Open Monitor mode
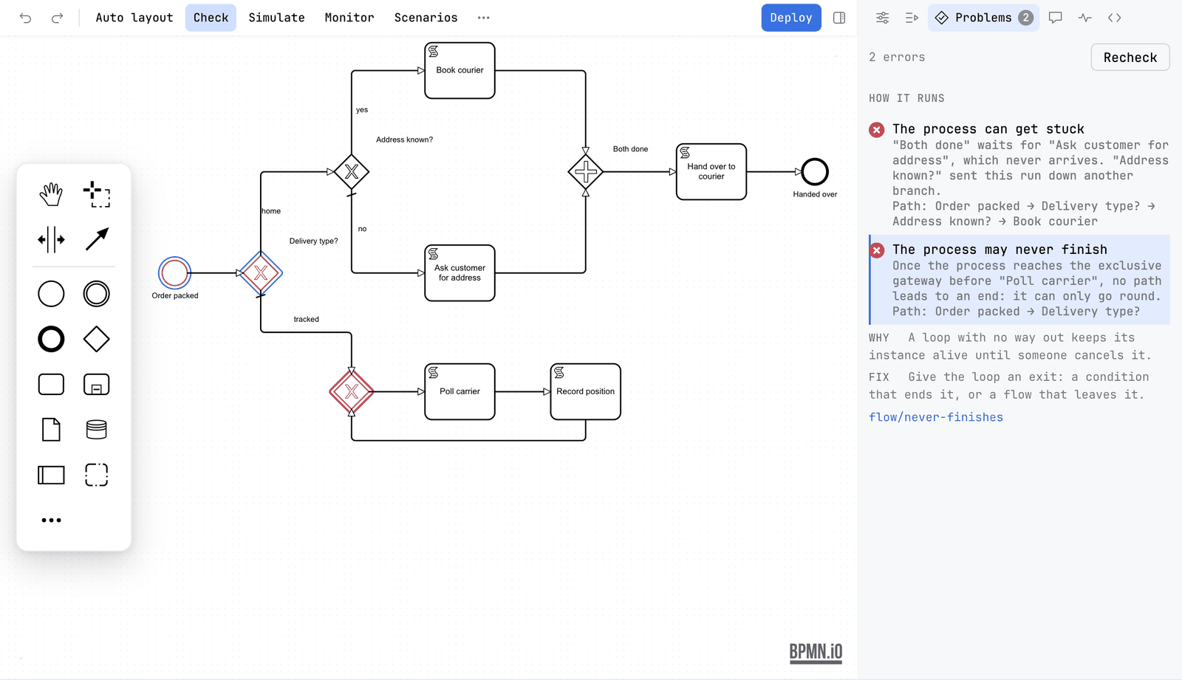Image resolution: width=1182 pixels, height=680 pixels. (x=349, y=18)
